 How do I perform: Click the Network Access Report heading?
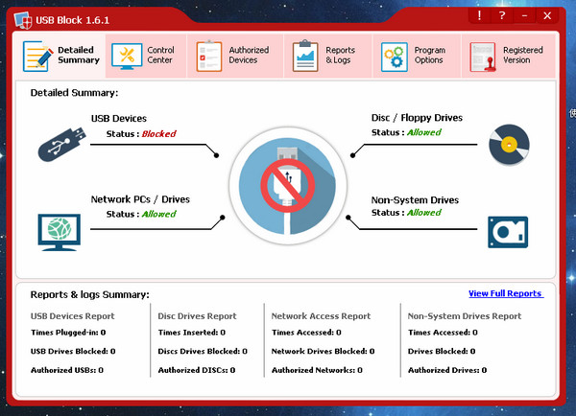321,316
